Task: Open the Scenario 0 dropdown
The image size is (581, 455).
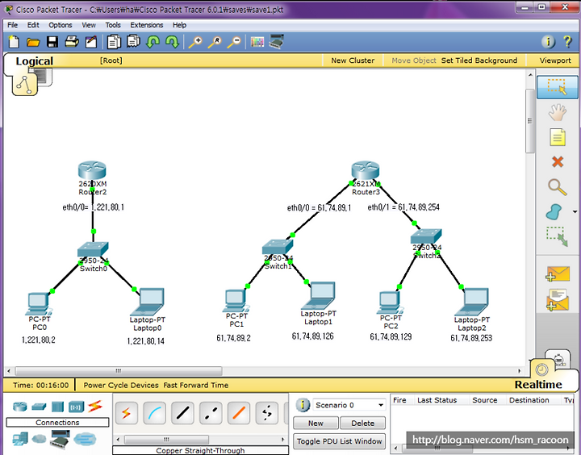Action: click(349, 405)
